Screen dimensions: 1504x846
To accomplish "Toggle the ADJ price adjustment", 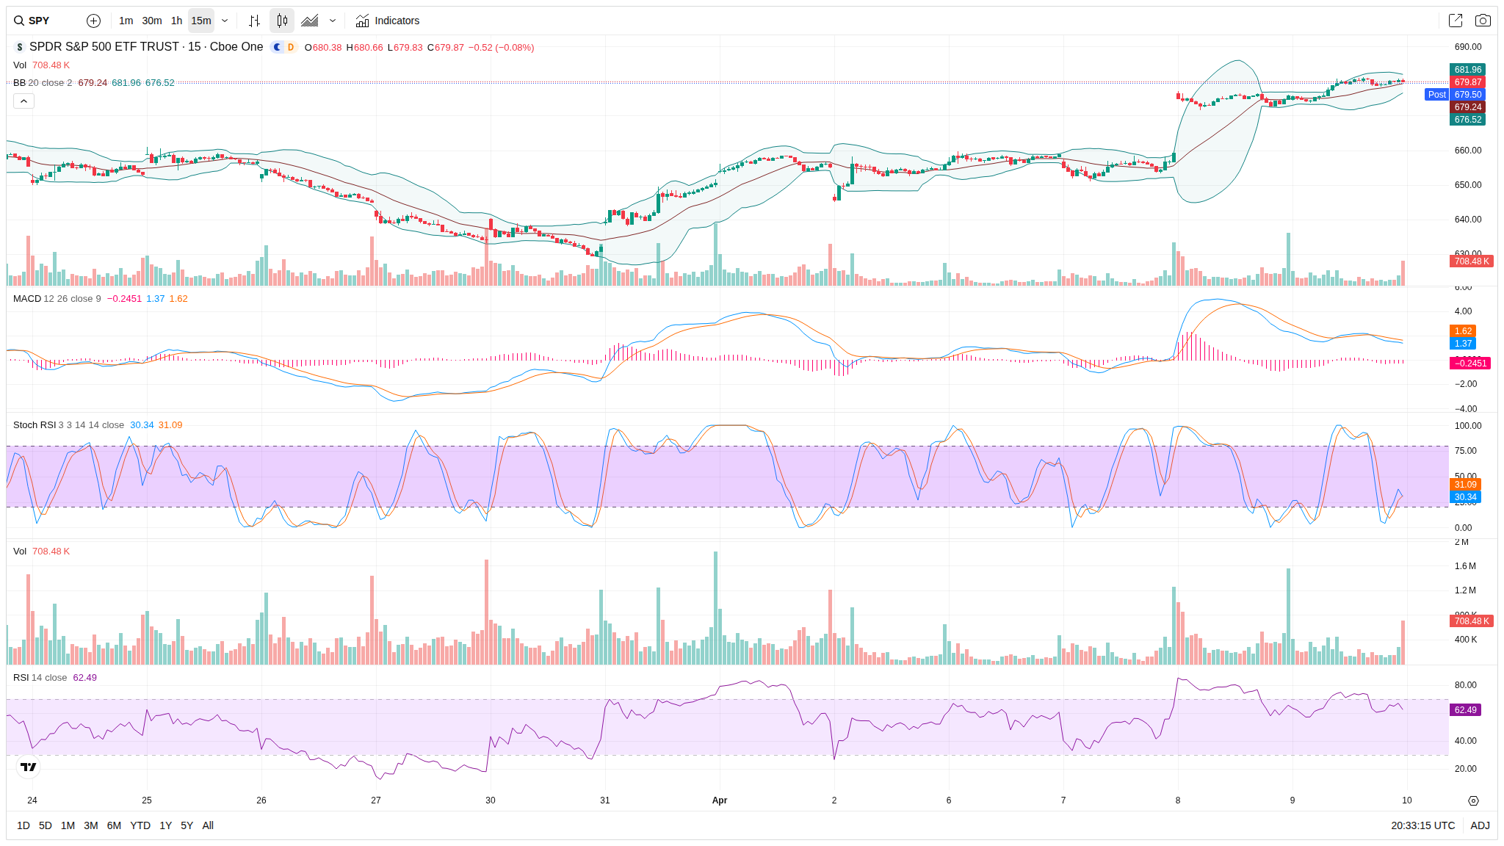I will (x=1479, y=825).
